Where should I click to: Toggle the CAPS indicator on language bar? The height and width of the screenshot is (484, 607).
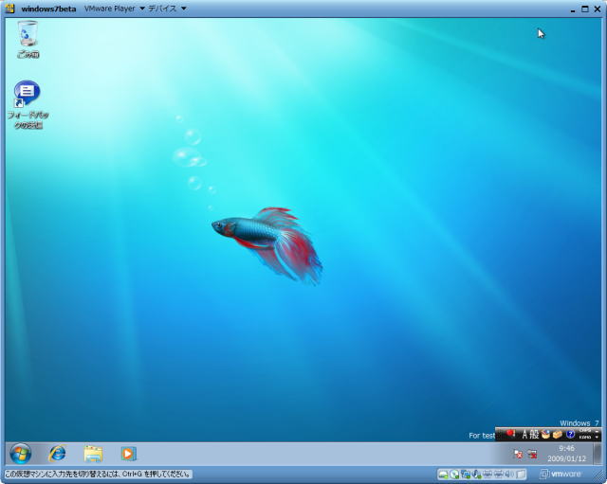pyautogui.click(x=585, y=430)
